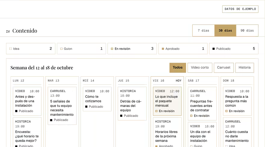
Task: Click En revisión icon on 'Preguntas frecuentes' card
Action: [x=191, y=116]
